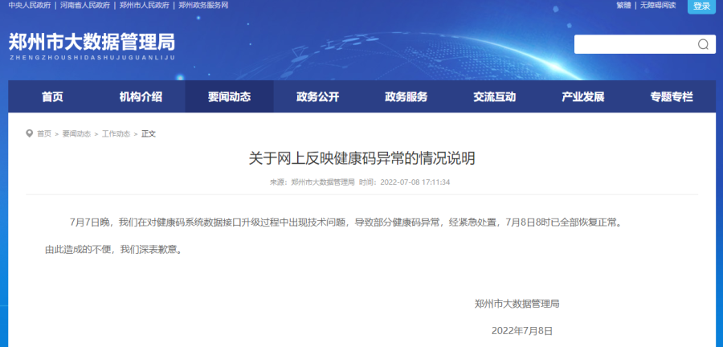Go to 政务公开 section
Viewport: 723px width, 347px height.
(x=317, y=97)
